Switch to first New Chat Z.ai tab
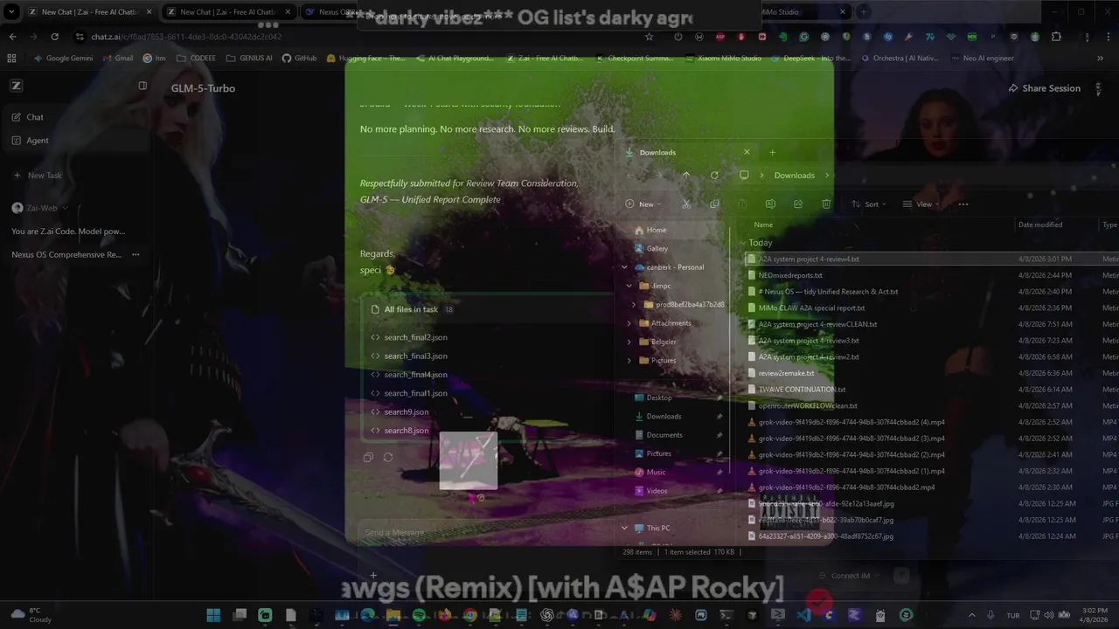1119x629 pixels. pyautogui.click(x=87, y=12)
